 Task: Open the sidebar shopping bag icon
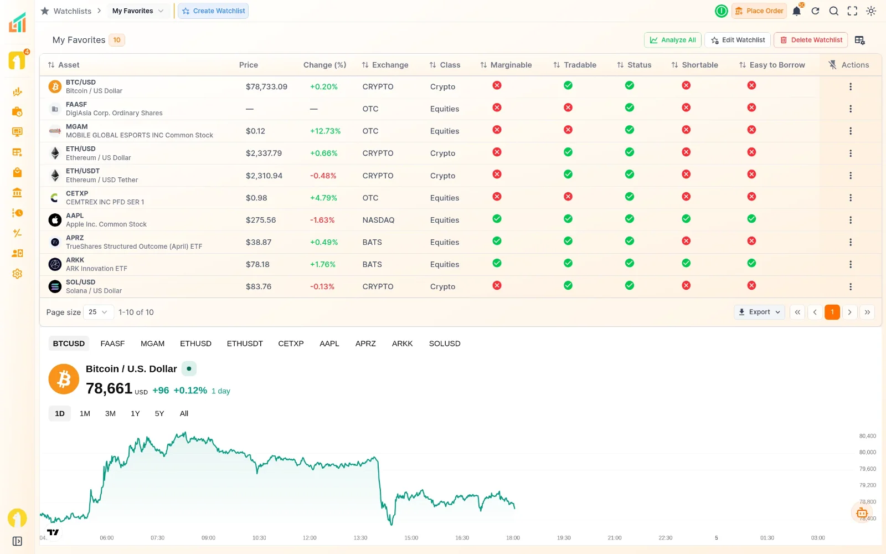17,172
